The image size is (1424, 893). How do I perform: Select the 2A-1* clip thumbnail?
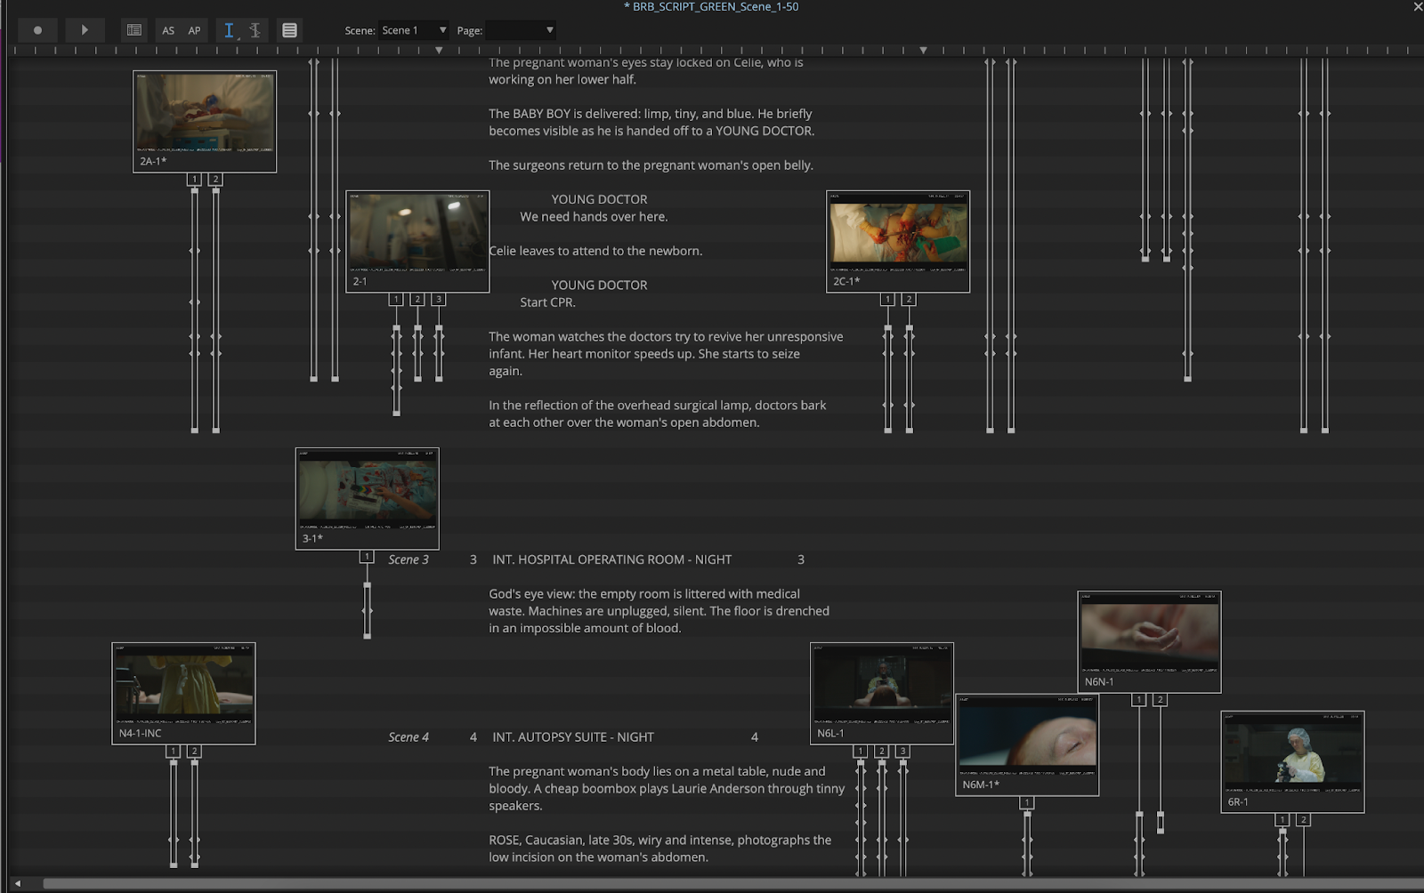(205, 114)
